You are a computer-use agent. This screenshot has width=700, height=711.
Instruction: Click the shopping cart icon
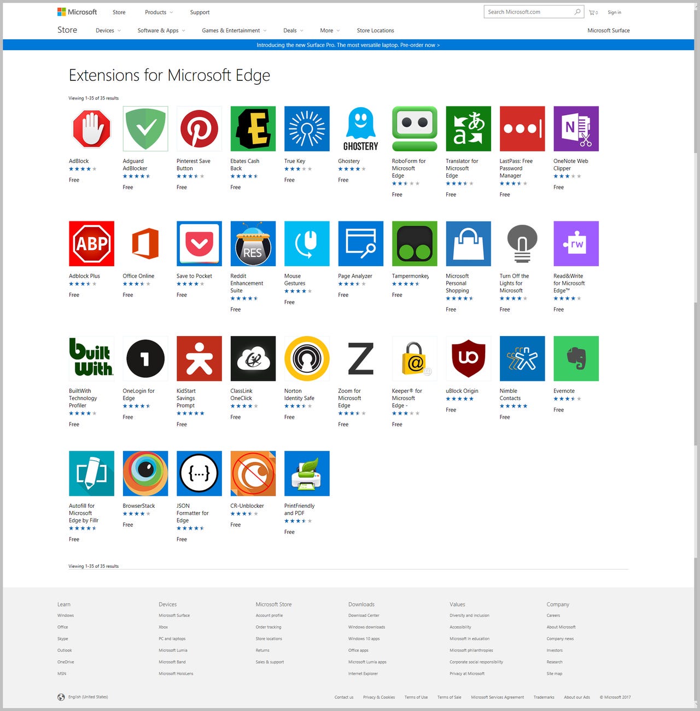[x=592, y=12]
